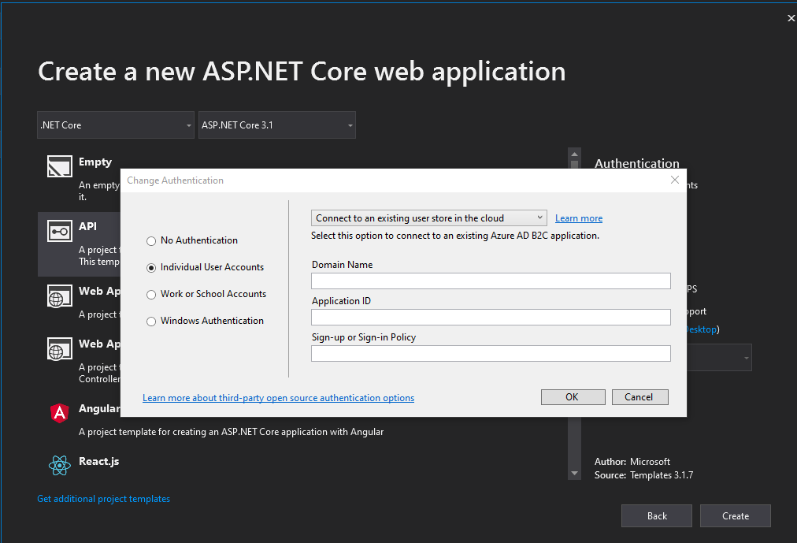Viewport: 797px width, 543px height.
Task: Select the Empty template title
Action: coord(95,162)
